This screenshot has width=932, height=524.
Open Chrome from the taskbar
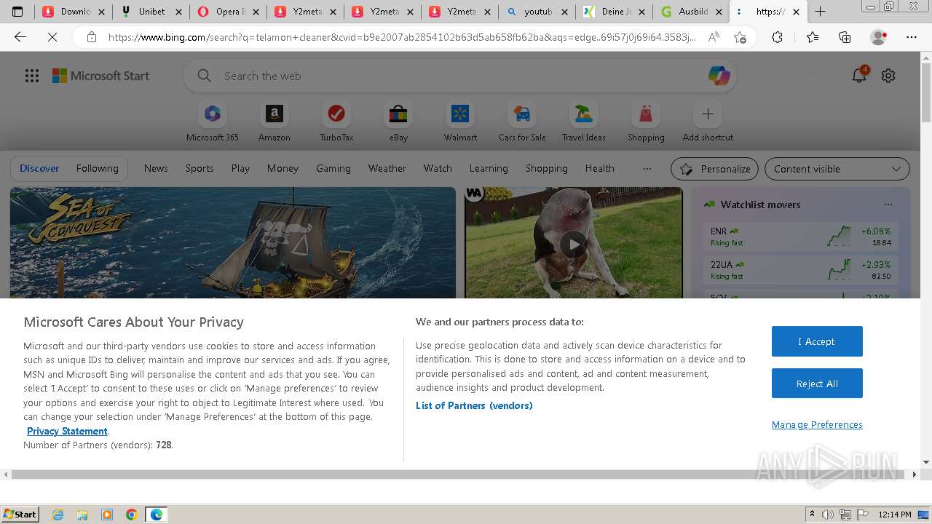[132, 515]
